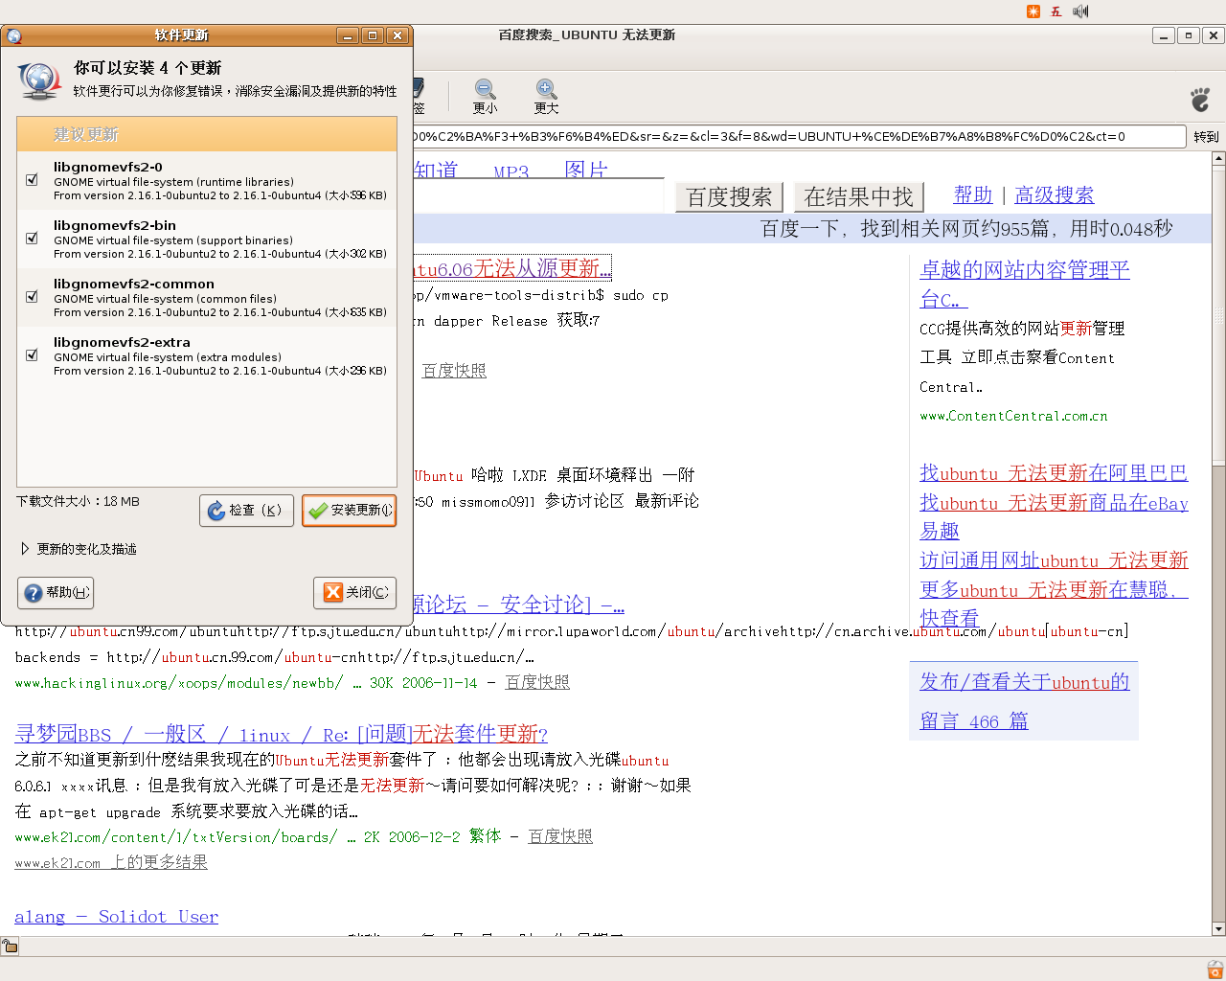The height and width of the screenshot is (981, 1226).
Task: Click the browser vertical scrollbar thumb
Action: 1218,315
